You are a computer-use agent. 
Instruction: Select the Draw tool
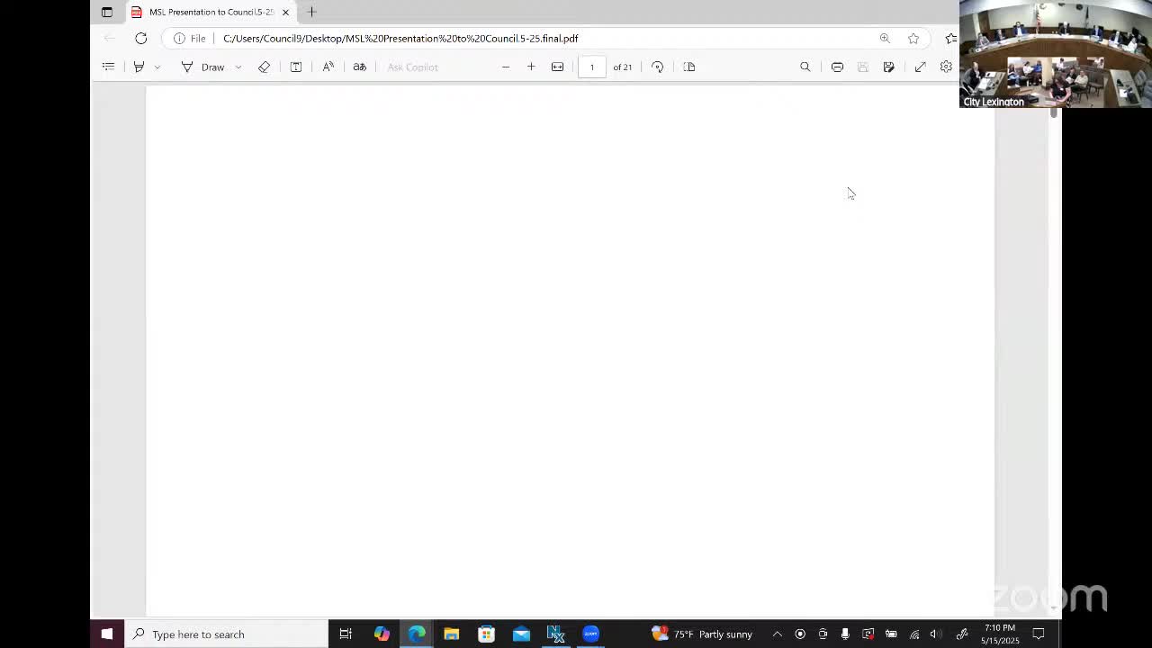202,67
